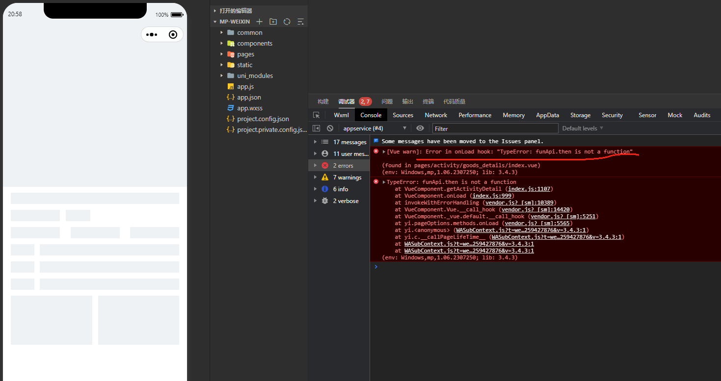Expand the 打开的编辑器 section
The width and height of the screenshot is (721, 381).
coord(215,10)
